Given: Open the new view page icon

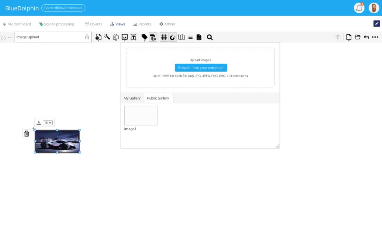Looking at the screenshot, I should [x=349, y=37].
